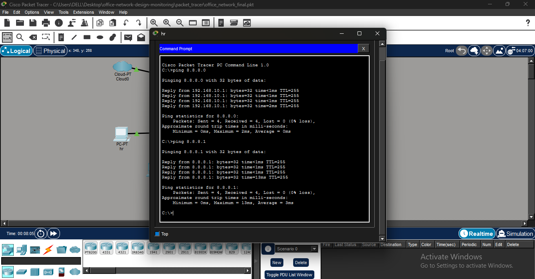Print using the printer toolbar icon
This screenshot has height=279, width=535.
tap(46, 23)
